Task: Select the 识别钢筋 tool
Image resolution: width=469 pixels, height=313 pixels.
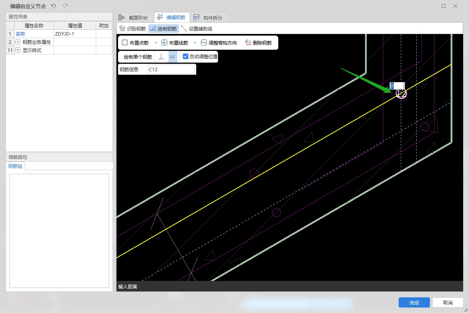Action: 132,29
